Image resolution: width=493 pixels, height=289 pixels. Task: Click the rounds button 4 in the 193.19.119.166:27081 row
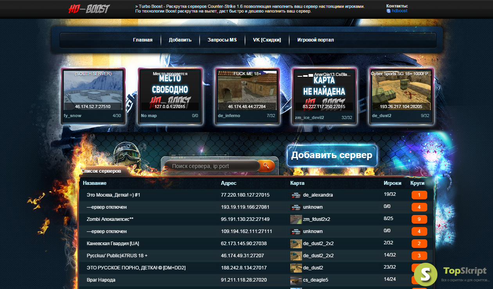tap(419, 207)
